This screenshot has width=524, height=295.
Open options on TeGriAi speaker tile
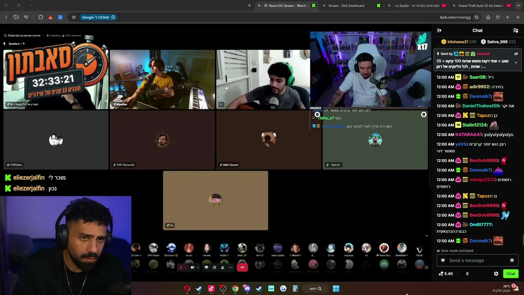(x=424, y=115)
